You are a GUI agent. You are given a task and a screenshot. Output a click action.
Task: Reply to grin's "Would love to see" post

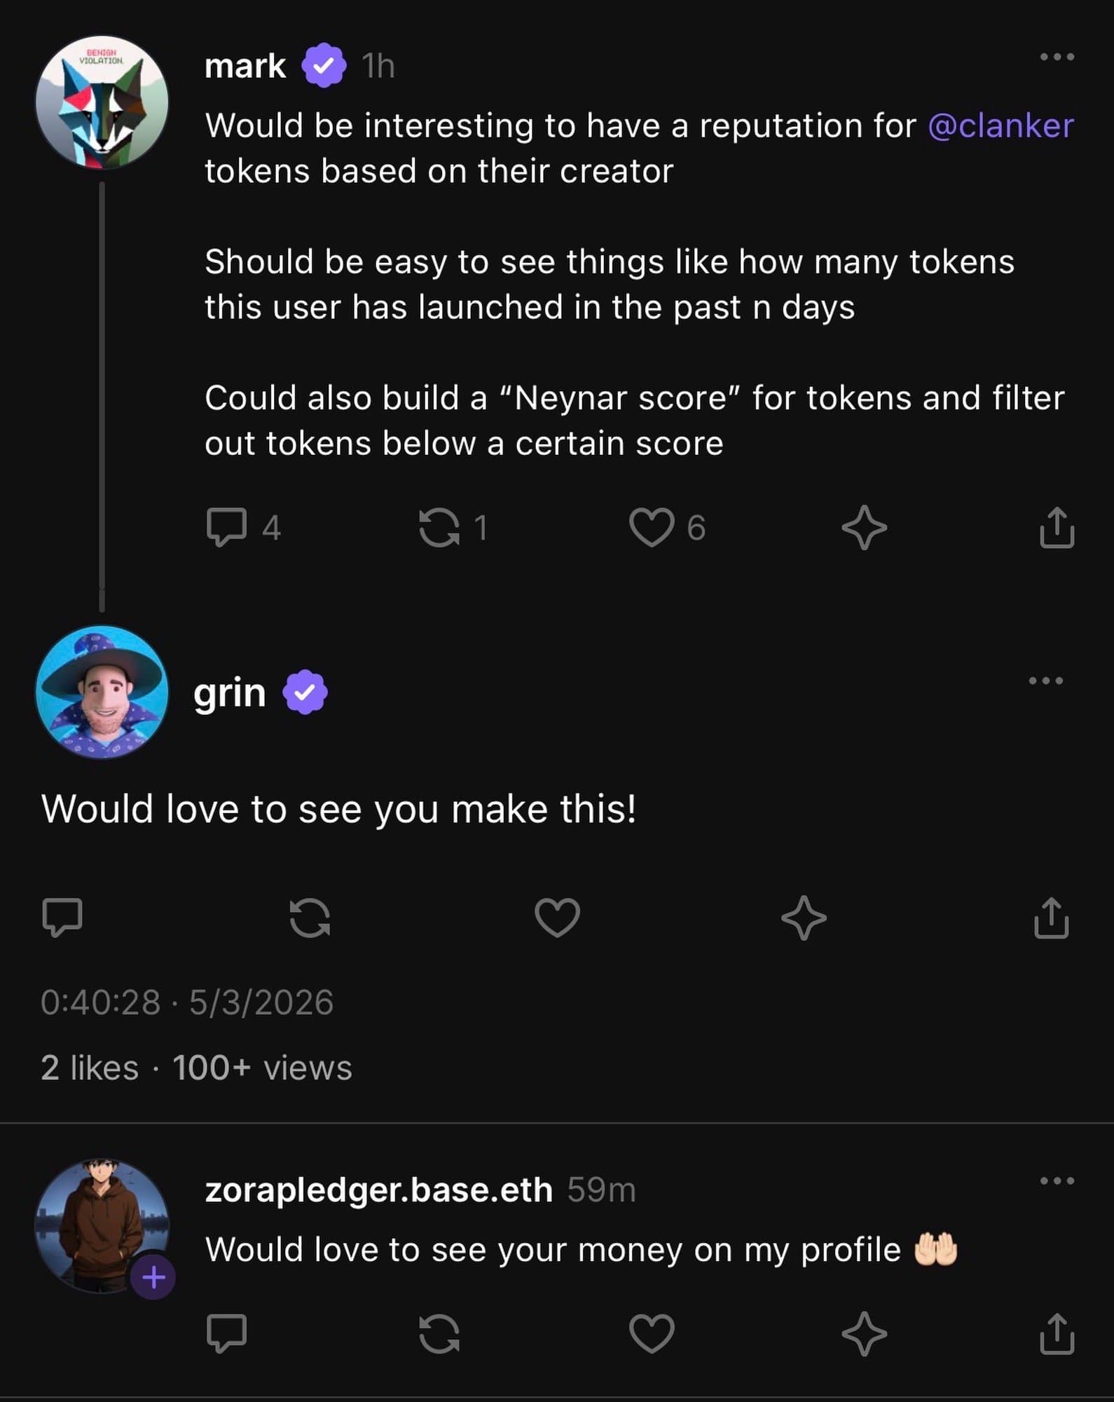[62, 917]
